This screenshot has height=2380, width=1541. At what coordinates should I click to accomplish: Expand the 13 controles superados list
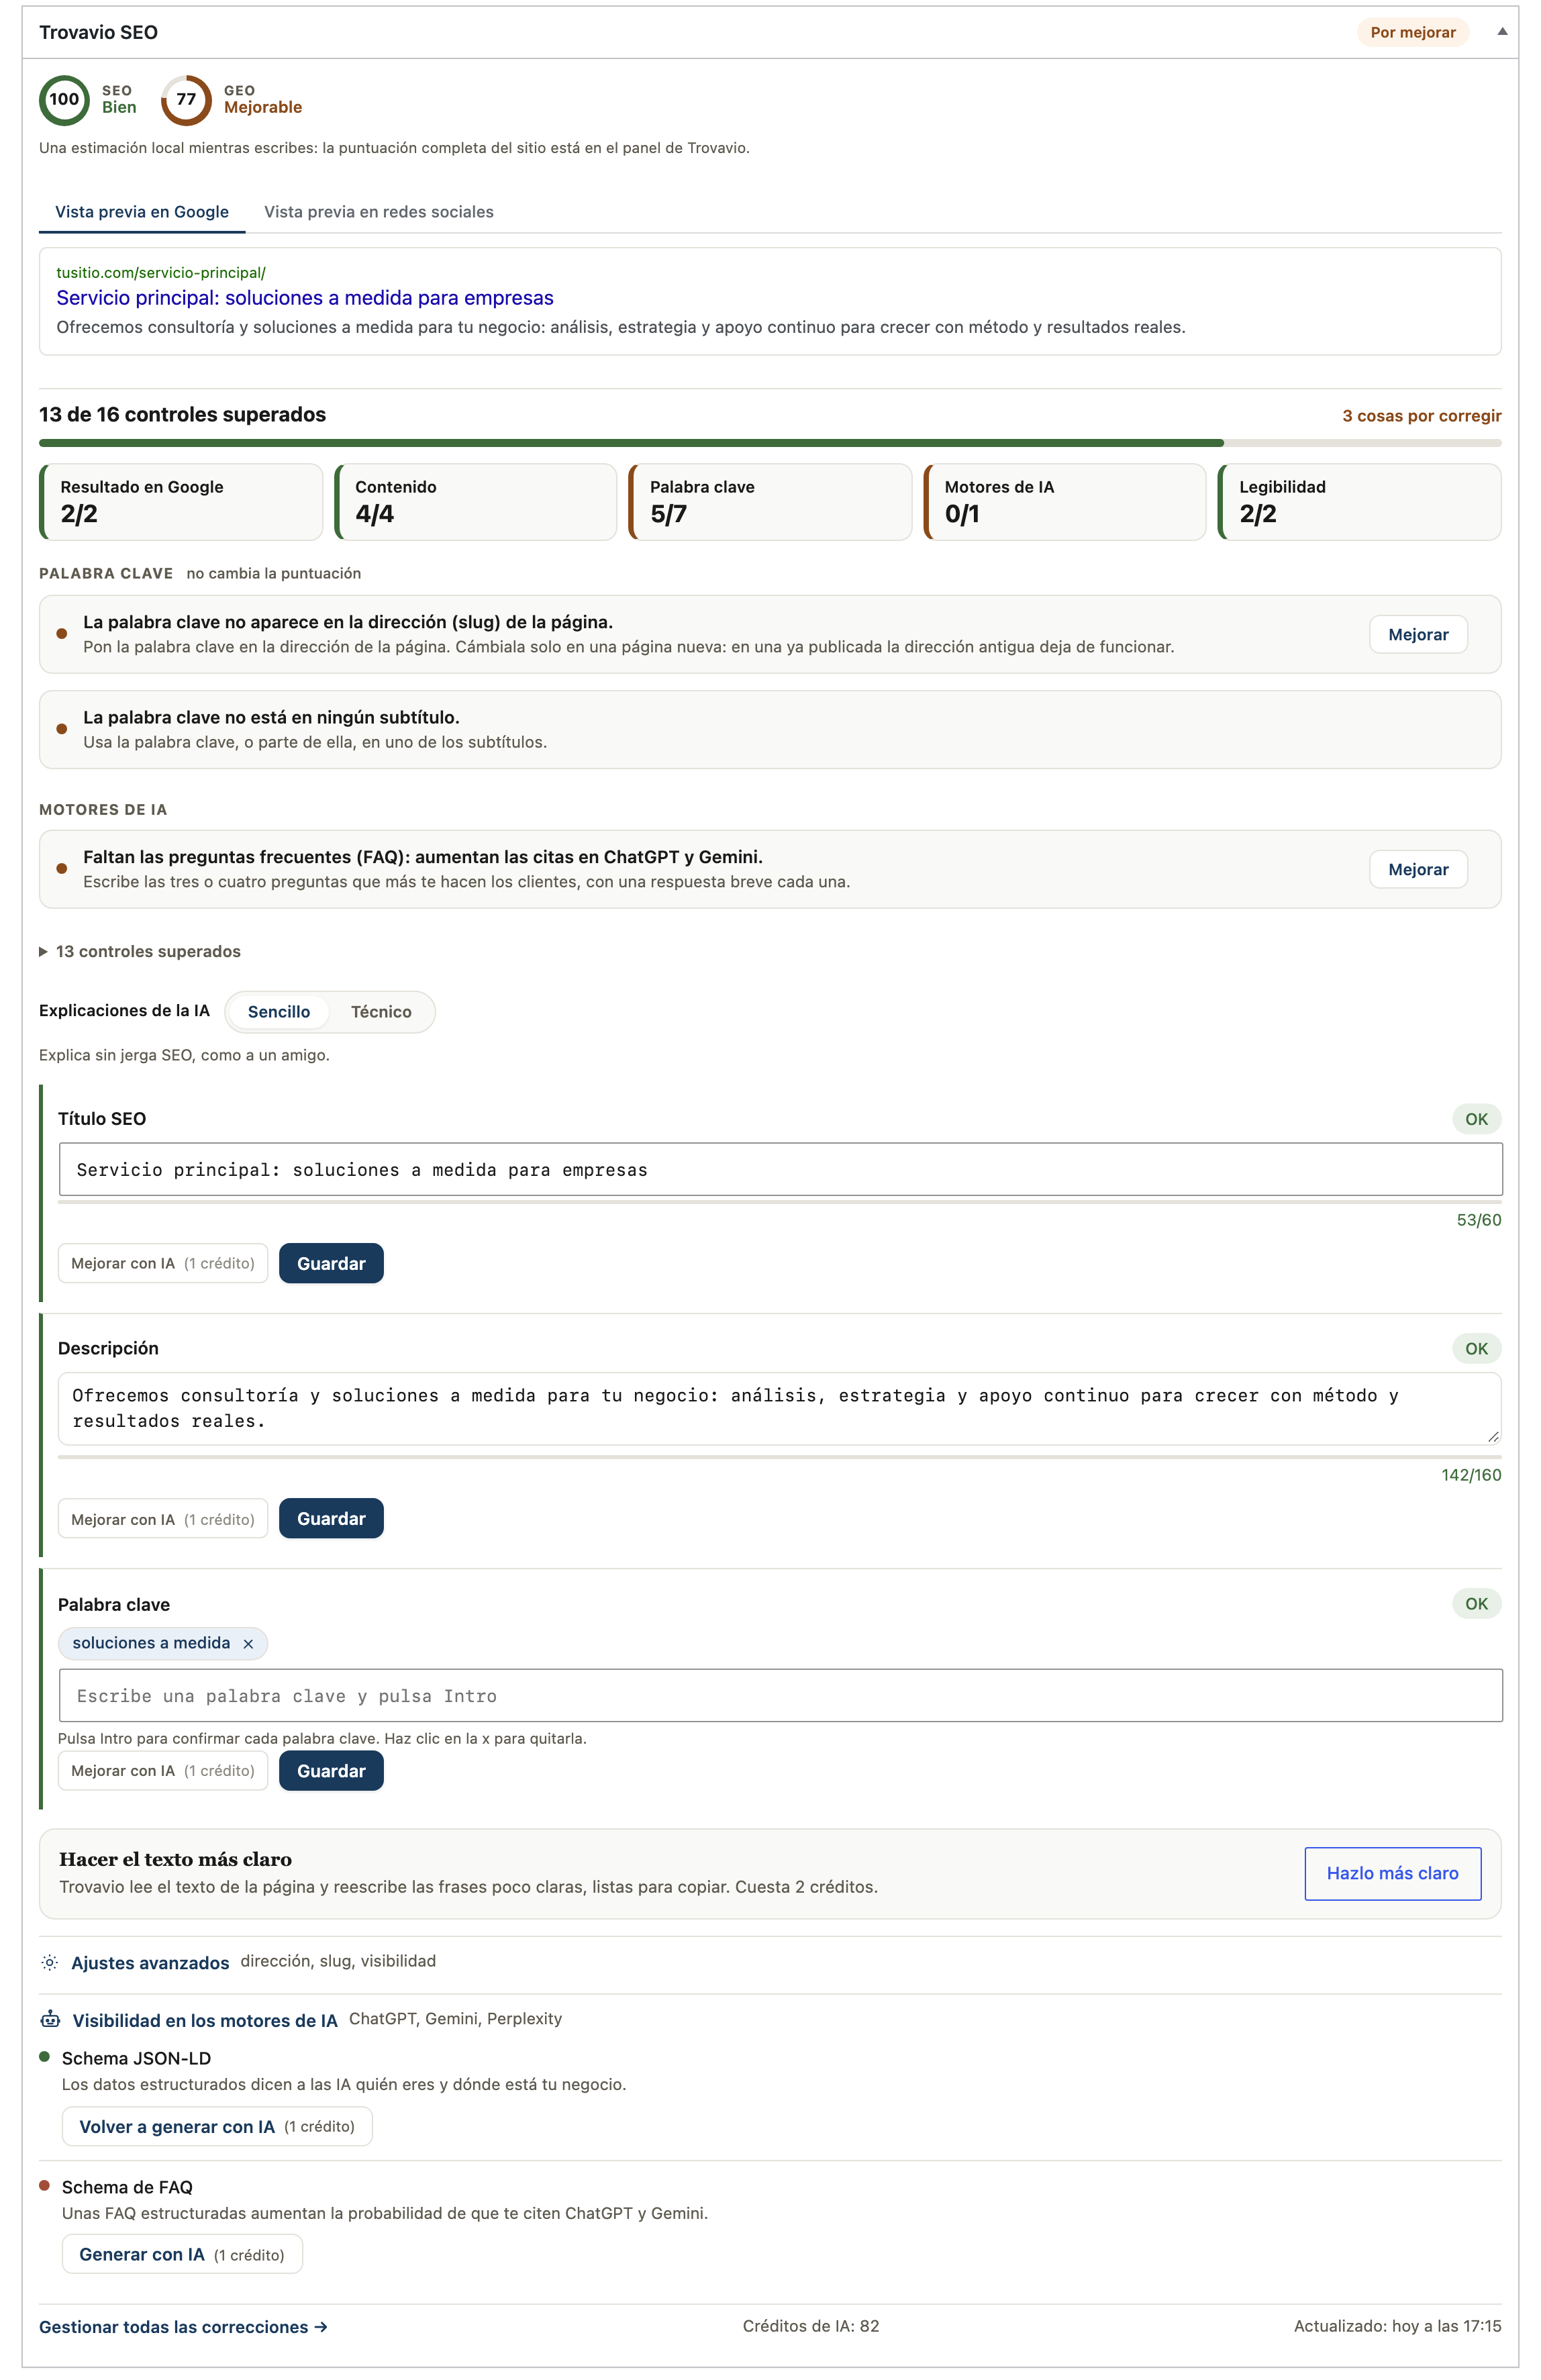[x=140, y=951]
